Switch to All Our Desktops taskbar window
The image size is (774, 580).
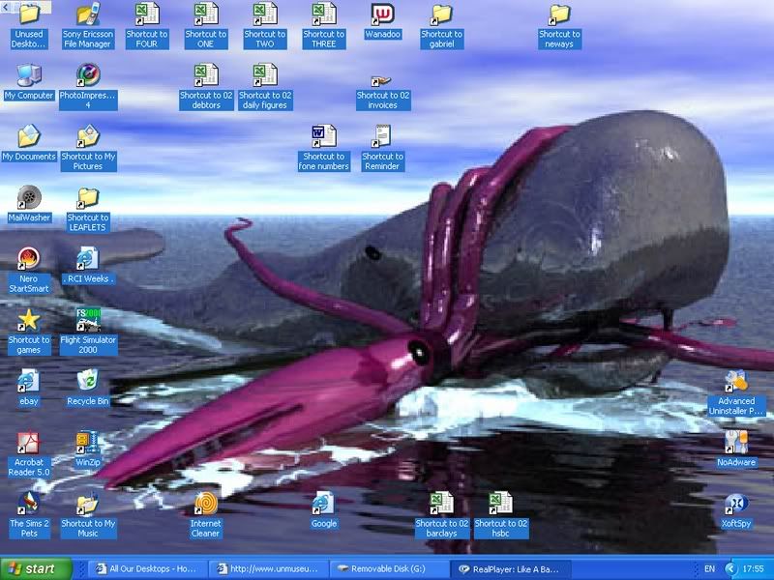coord(147,568)
